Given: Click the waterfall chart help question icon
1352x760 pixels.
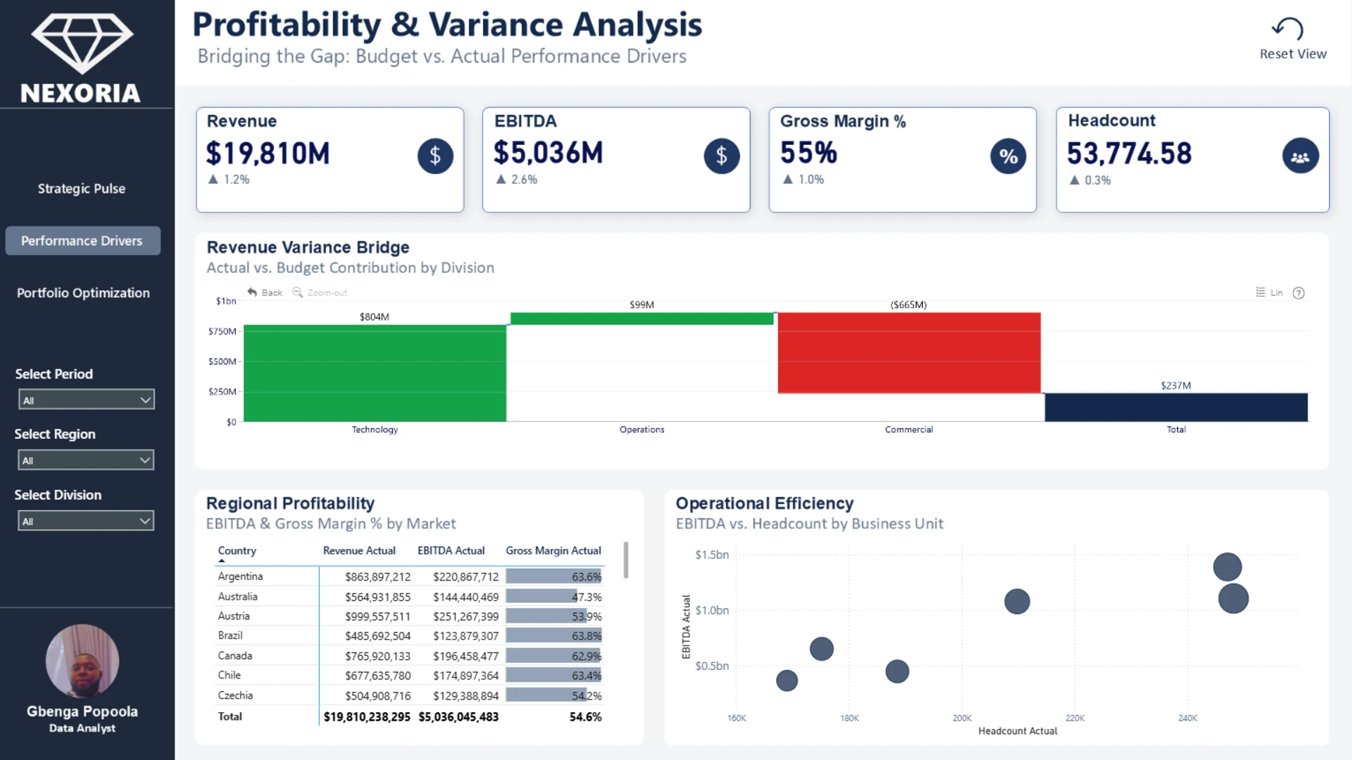Looking at the screenshot, I should 1298,293.
